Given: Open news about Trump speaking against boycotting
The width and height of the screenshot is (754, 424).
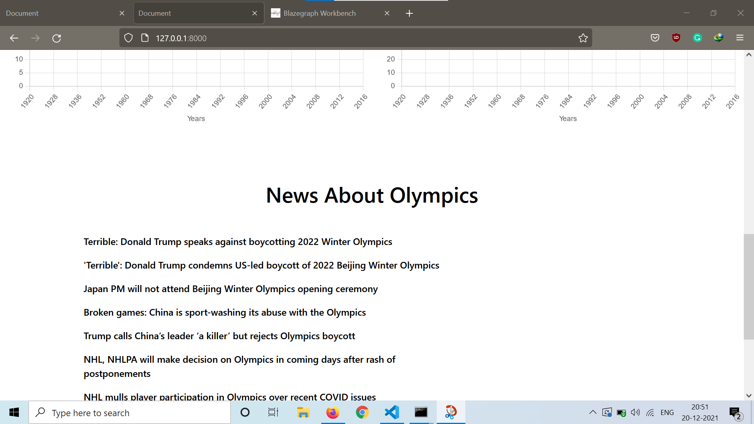Looking at the screenshot, I should [x=238, y=242].
